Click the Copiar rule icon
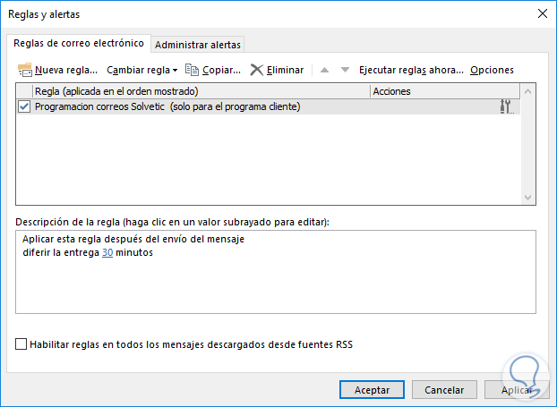 pyautogui.click(x=191, y=69)
